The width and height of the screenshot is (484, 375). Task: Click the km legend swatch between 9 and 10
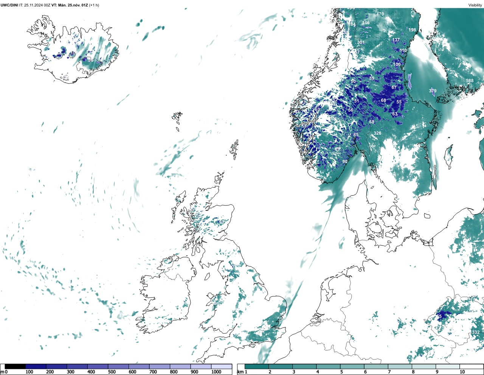coord(448,366)
